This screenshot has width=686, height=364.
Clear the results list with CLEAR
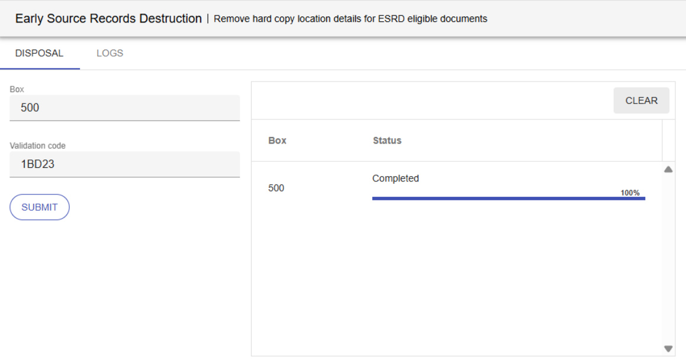click(x=641, y=100)
